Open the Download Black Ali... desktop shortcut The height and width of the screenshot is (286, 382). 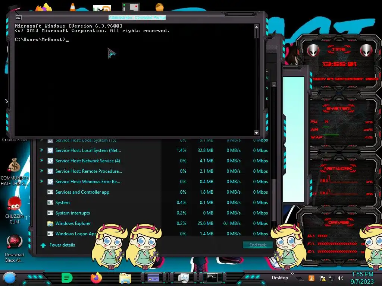15,248
